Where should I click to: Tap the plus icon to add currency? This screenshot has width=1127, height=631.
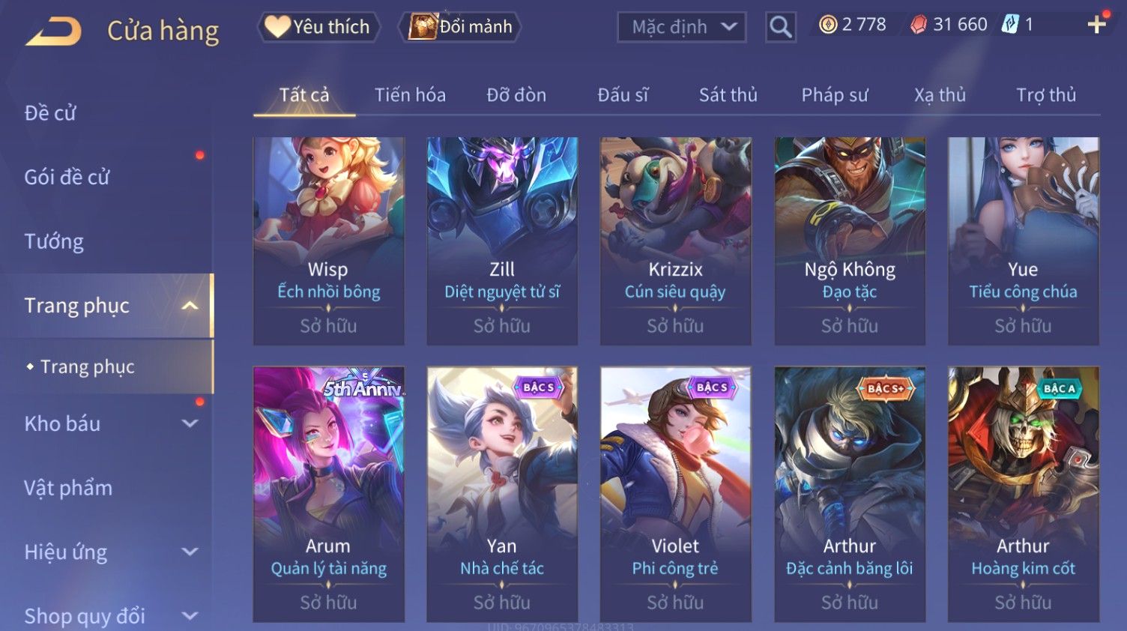coord(1096,25)
